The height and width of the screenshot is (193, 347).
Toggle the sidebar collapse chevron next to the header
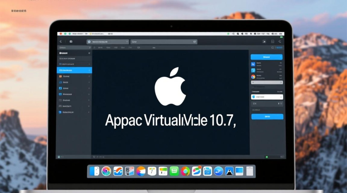89,53
